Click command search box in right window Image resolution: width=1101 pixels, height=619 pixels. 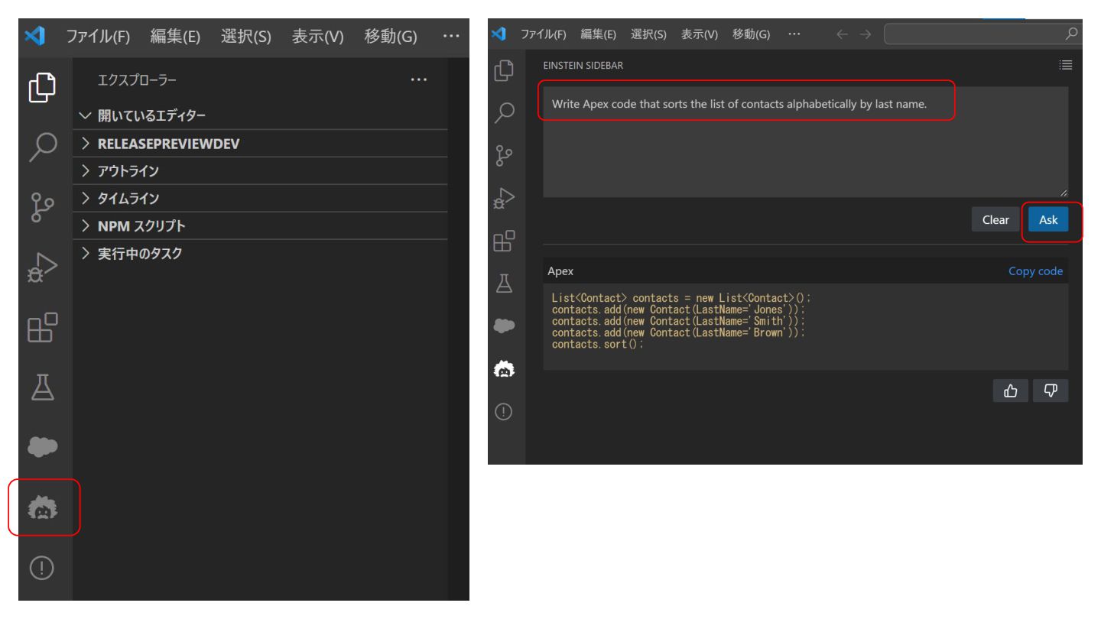pyautogui.click(x=982, y=34)
